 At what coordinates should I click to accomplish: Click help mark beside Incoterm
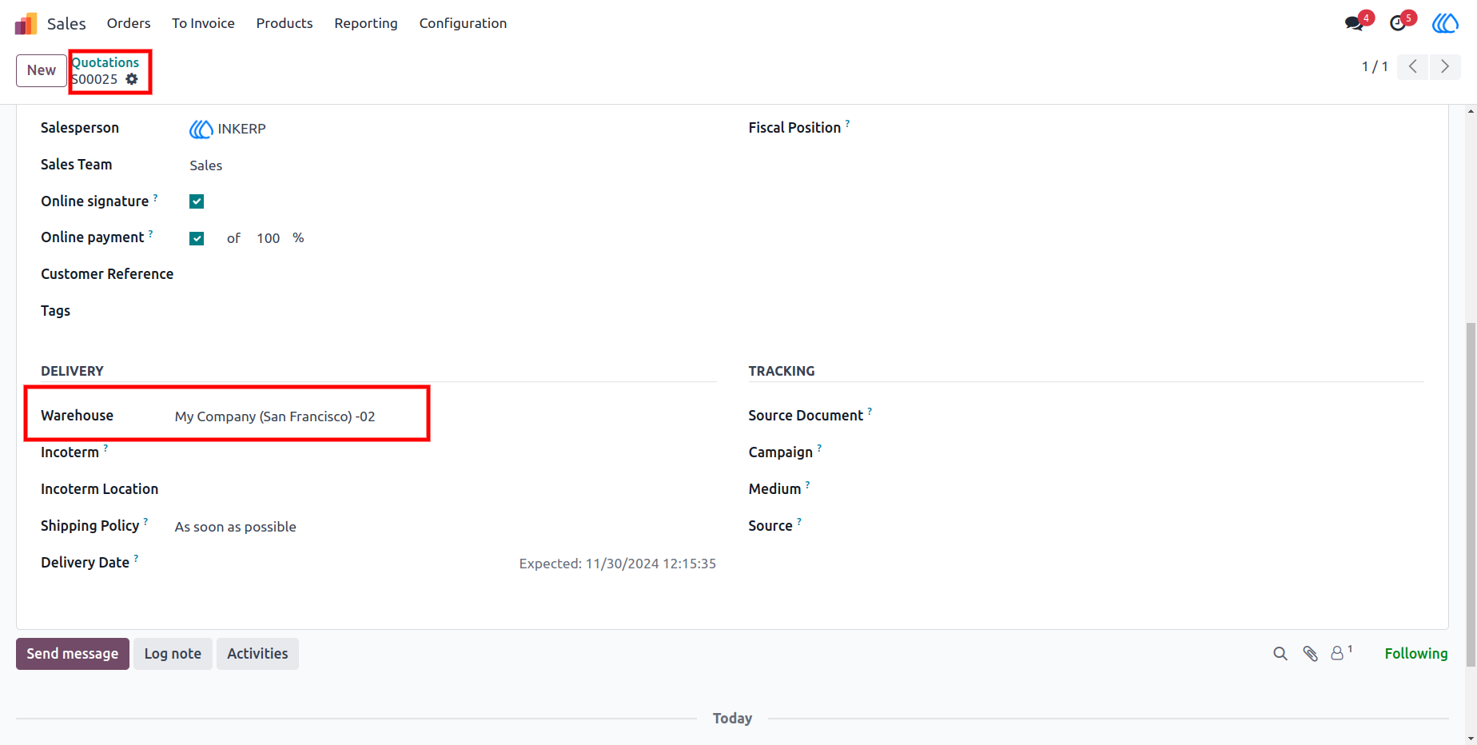pyautogui.click(x=106, y=448)
